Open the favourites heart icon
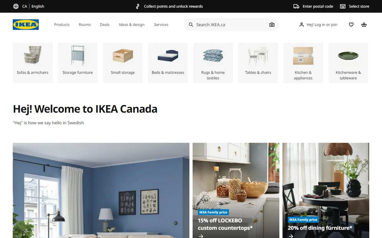The height and width of the screenshot is (238, 382). [x=351, y=24]
